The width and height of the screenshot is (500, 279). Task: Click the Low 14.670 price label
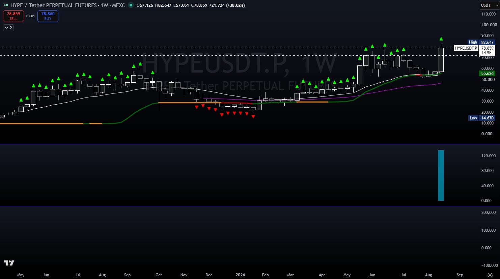482,118
